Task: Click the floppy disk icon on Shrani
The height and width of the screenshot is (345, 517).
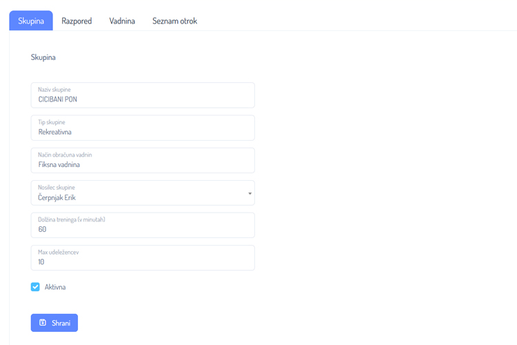Action: pos(43,323)
